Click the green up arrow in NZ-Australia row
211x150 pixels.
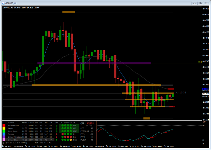(x=56, y=126)
